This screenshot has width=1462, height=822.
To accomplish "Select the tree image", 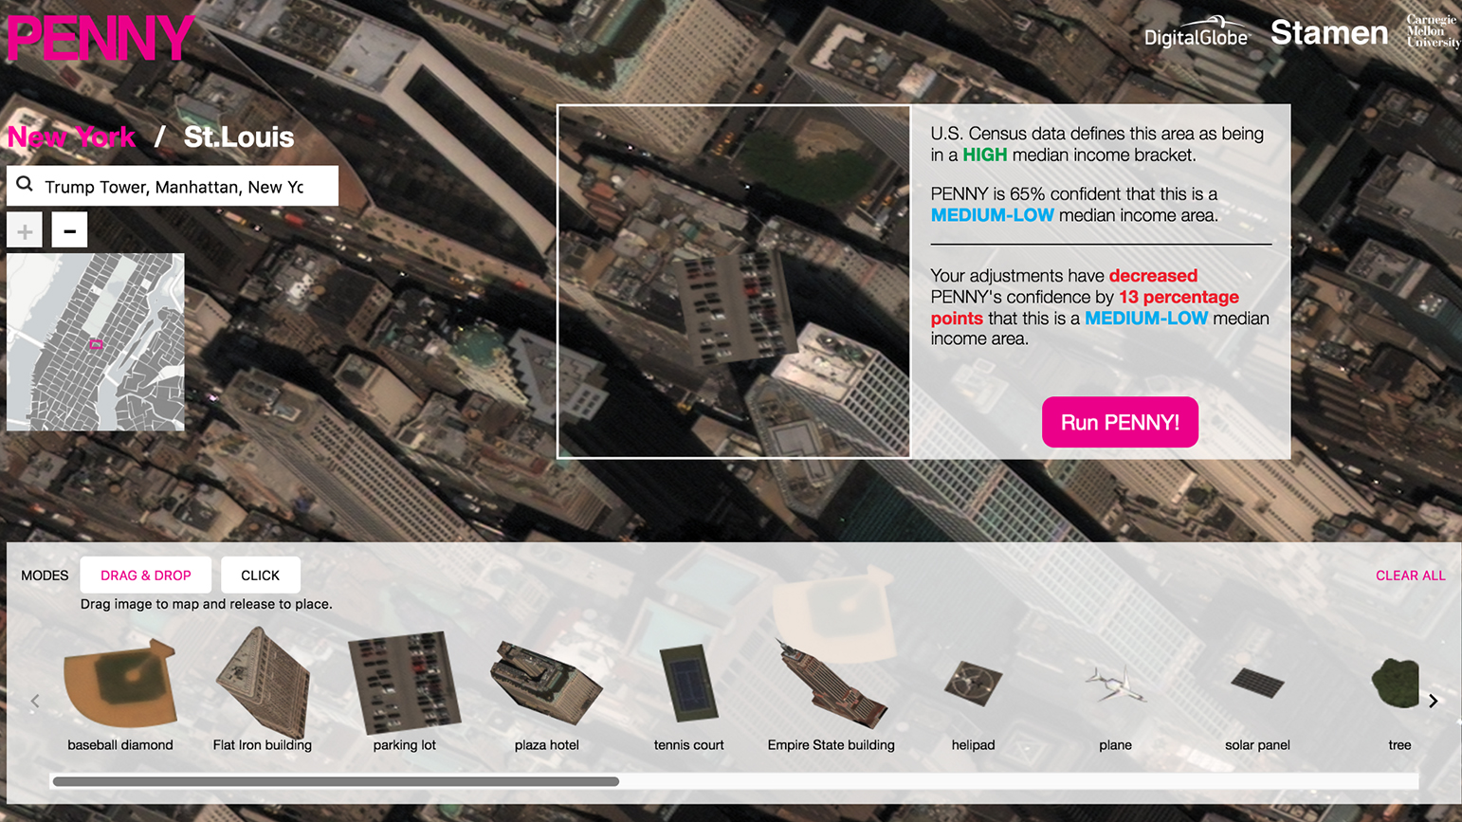I will pyautogui.click(x=1396, y=683).
